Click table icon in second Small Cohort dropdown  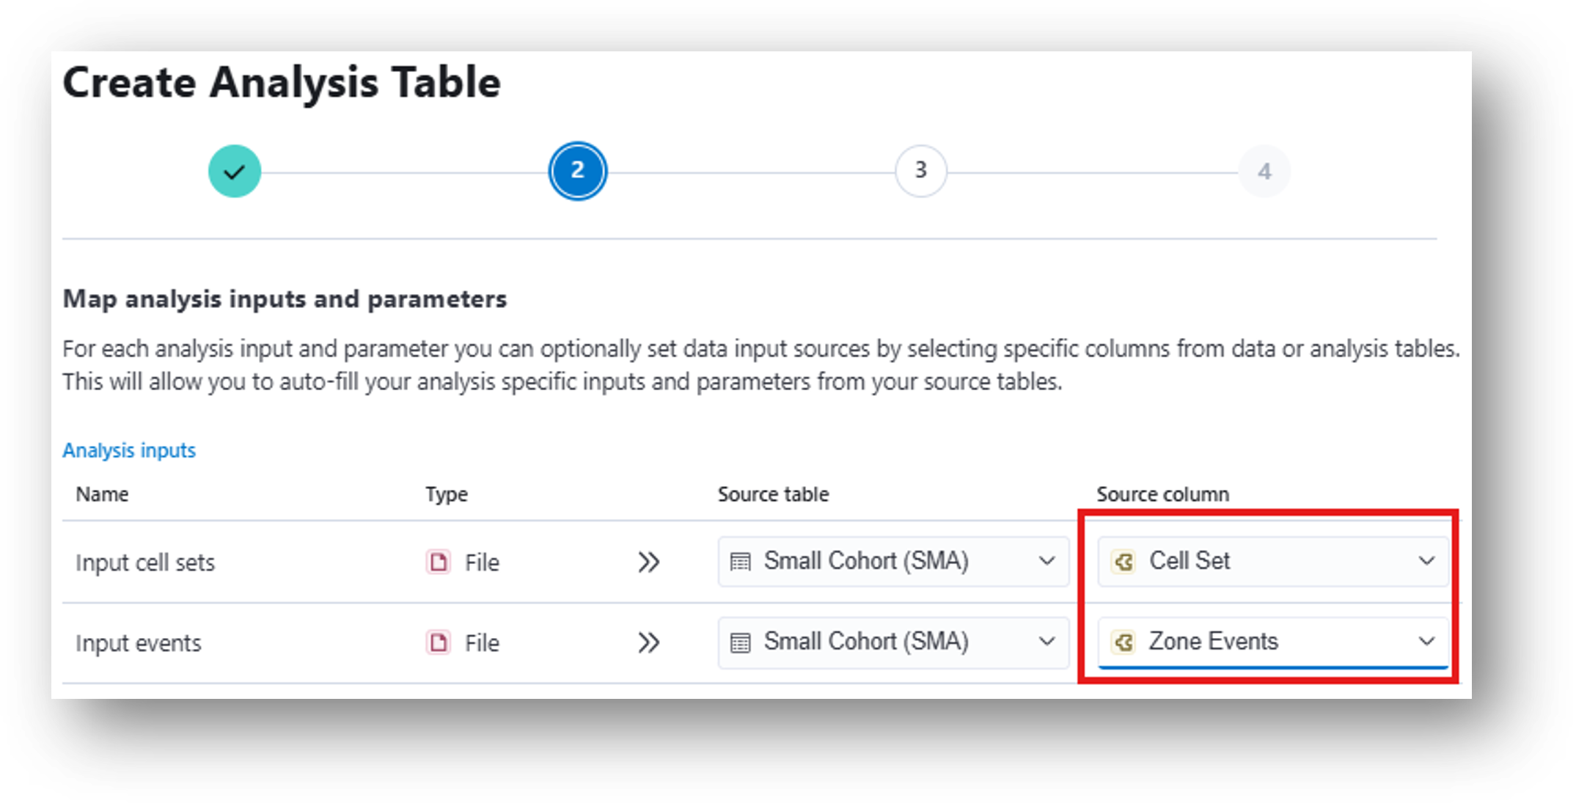click(x=741, y=643)
